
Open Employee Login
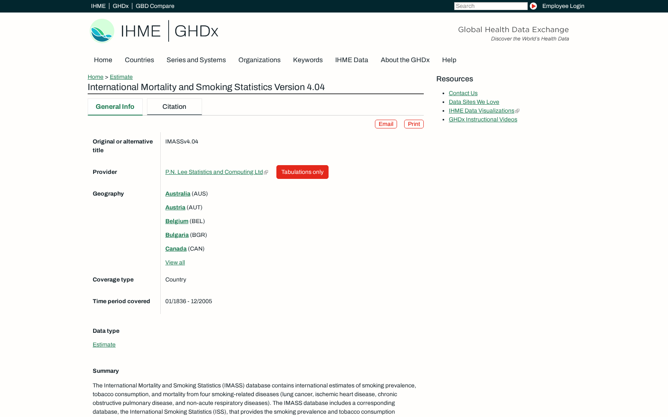(x=563, y=6)
